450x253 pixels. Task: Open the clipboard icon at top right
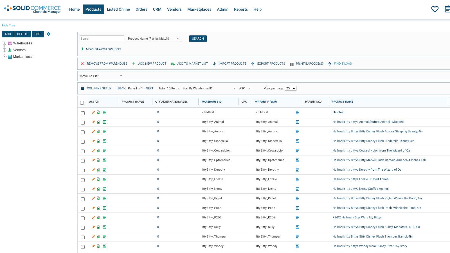(447, 9)
